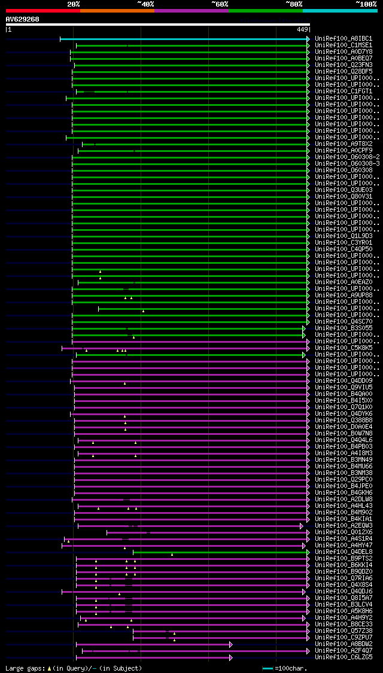Click the short purple bar of A8BDW2
Screen dimensions: 383x673
[154, 645]
